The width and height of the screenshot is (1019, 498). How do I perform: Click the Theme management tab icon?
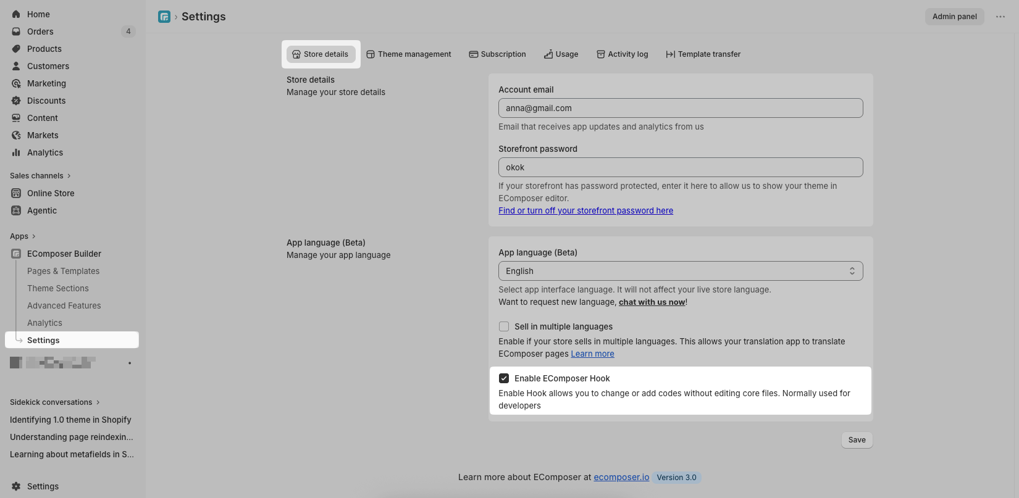(x=371, y=54)
